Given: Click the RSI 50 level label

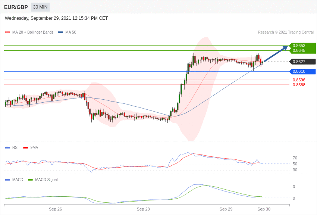Looking at the screenshot, I should coord(295,164).
